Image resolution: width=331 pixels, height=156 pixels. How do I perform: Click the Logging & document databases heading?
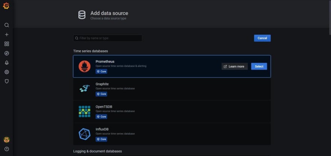[x=97, y=151]
